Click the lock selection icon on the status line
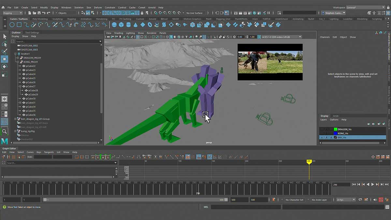The height and width of the screenshot is (220, 391). [142, 13]
